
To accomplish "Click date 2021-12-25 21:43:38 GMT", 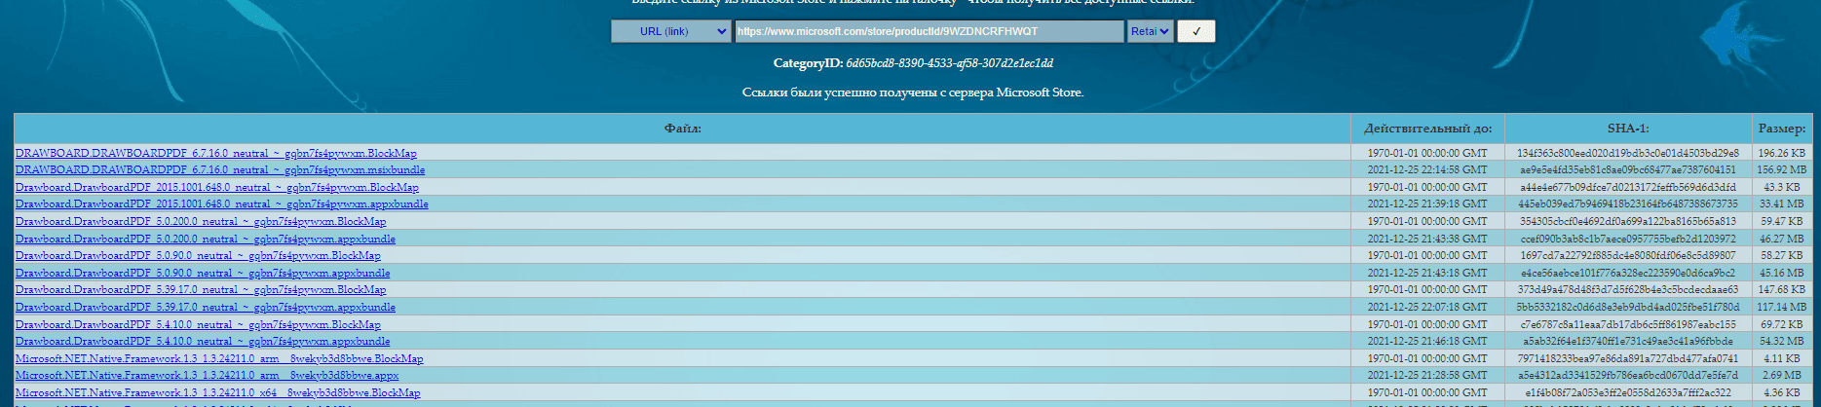I will (1427, 239).
